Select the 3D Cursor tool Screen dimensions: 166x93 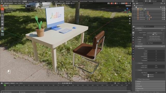[x=2, y=12]
